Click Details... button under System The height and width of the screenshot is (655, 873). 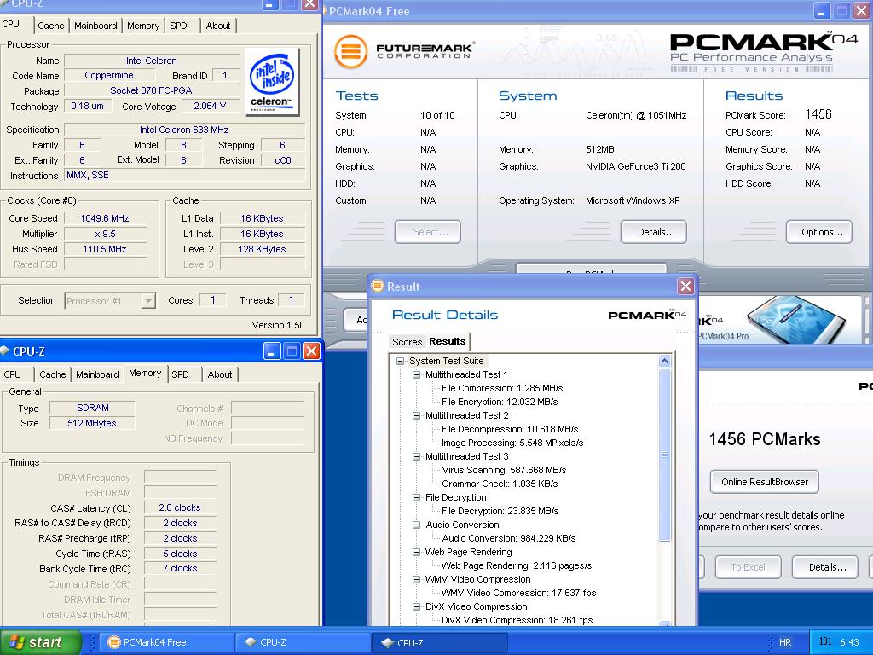pos(654,232)
